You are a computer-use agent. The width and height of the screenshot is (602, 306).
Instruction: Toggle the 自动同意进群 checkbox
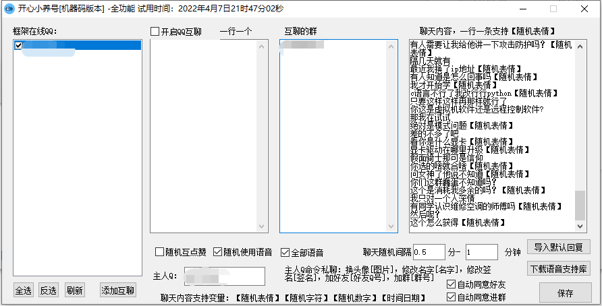coord(451,297)
